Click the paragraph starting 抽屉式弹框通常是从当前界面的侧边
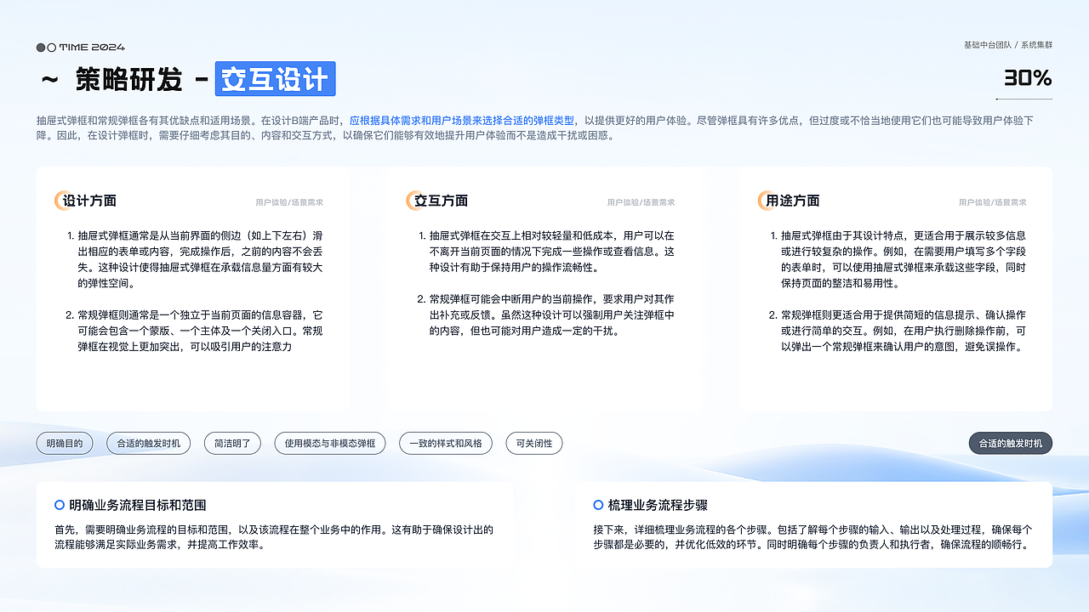This screenshot has height=612, width=1089. tap(200, 259)
